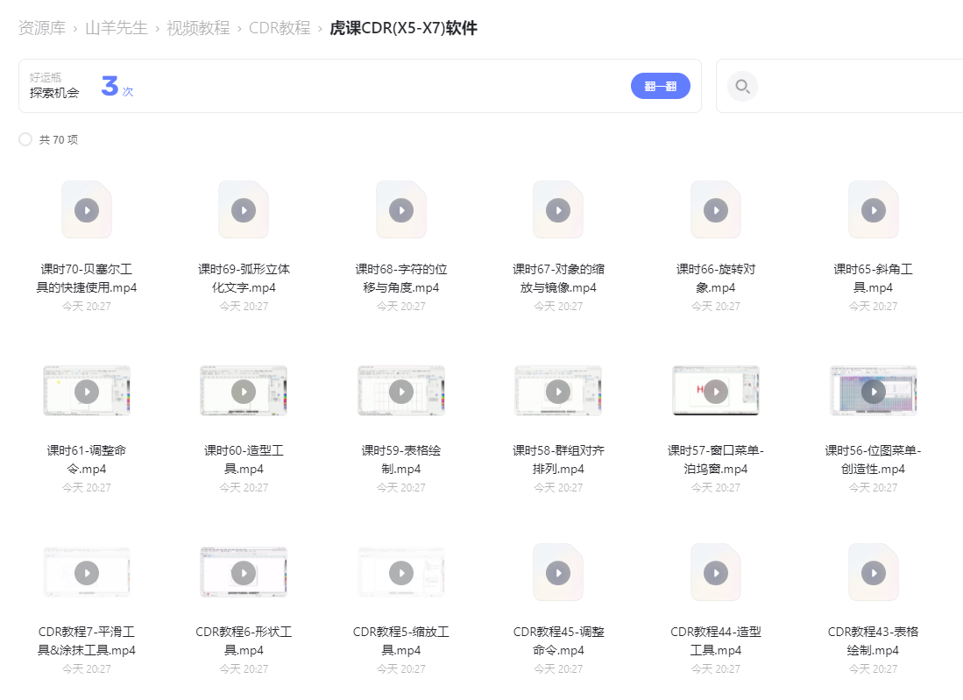
Task: Click the play icon on 课时66-旋转对象 video
Action: (x=716, y=209)
